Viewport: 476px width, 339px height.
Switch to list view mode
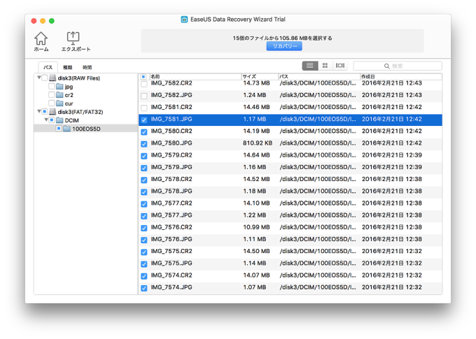point(309,65)
